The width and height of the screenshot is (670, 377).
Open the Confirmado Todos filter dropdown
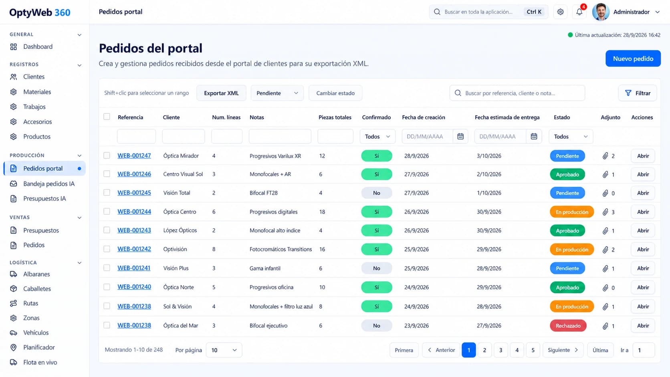coord(377,137)
